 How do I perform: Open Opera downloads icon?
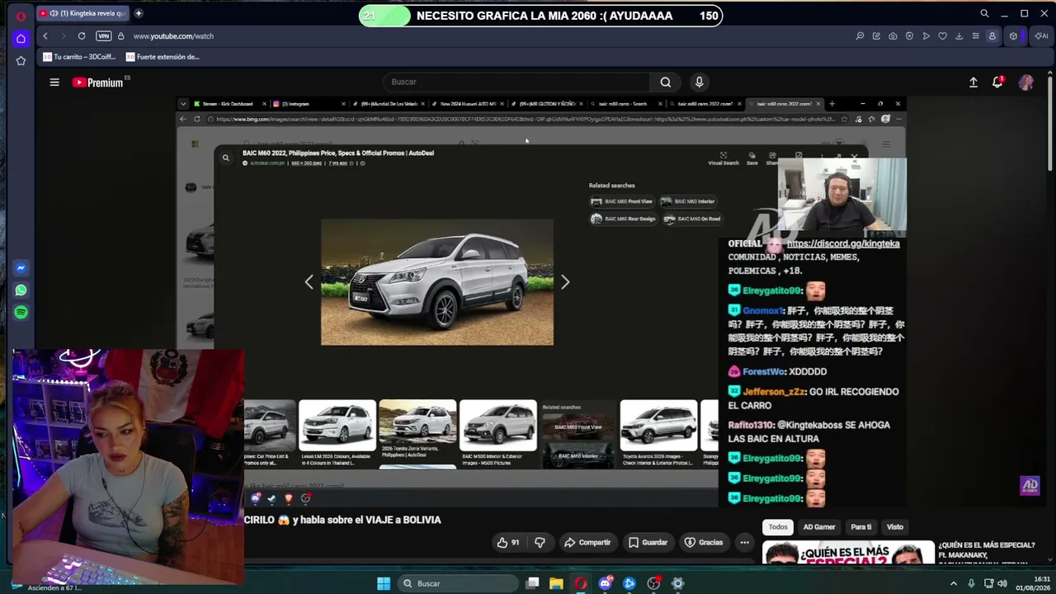[959, 36]
